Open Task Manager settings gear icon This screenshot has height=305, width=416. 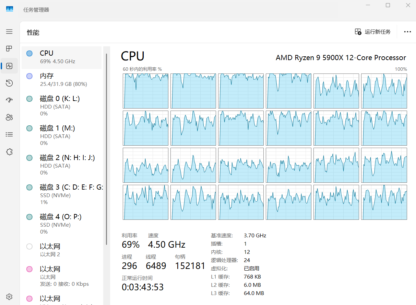coord(9,297)
